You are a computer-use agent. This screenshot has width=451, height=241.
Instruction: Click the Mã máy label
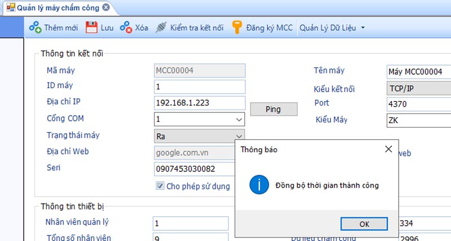pos(61,70)
